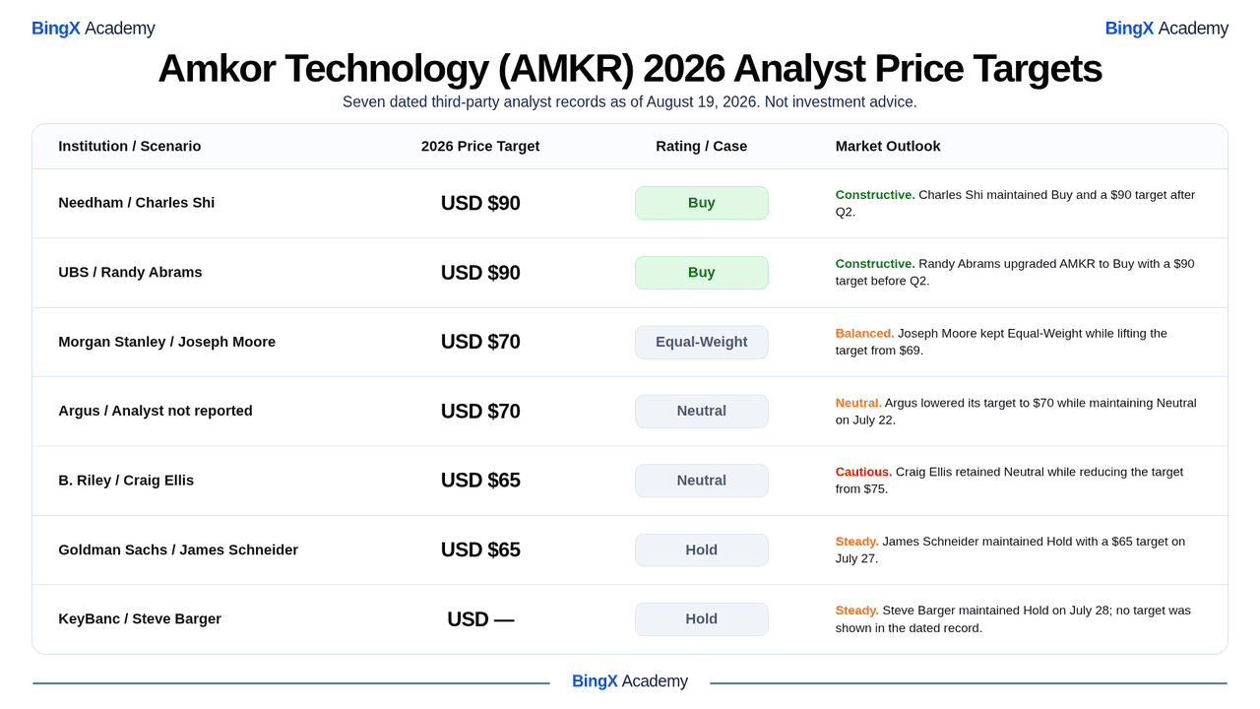Click the red Cautious outlook label
This screenshot has height=709, width=1260.
pos(864,472)
